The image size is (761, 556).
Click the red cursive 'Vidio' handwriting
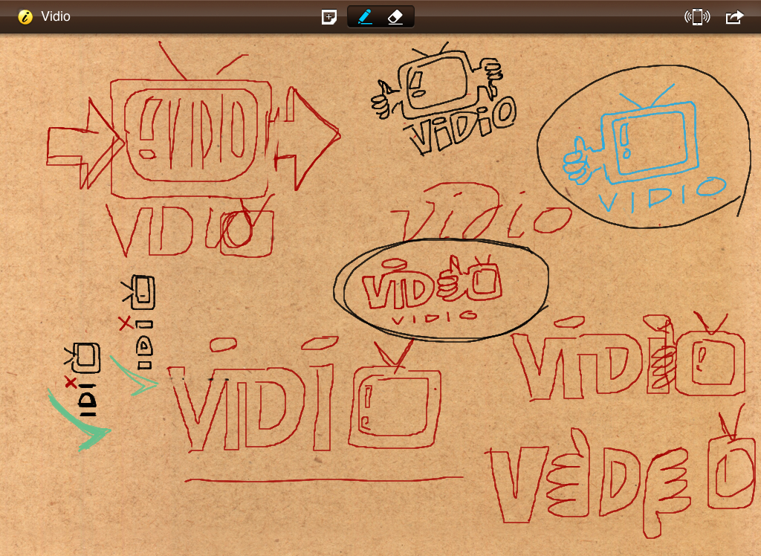pos(479,212)
